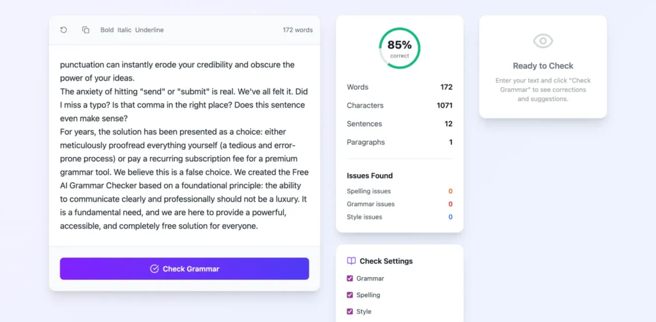Viewport: 656px width, 322px height.
Task: Click the reset text icon in the editor toolbar
Action: point(63,30)
